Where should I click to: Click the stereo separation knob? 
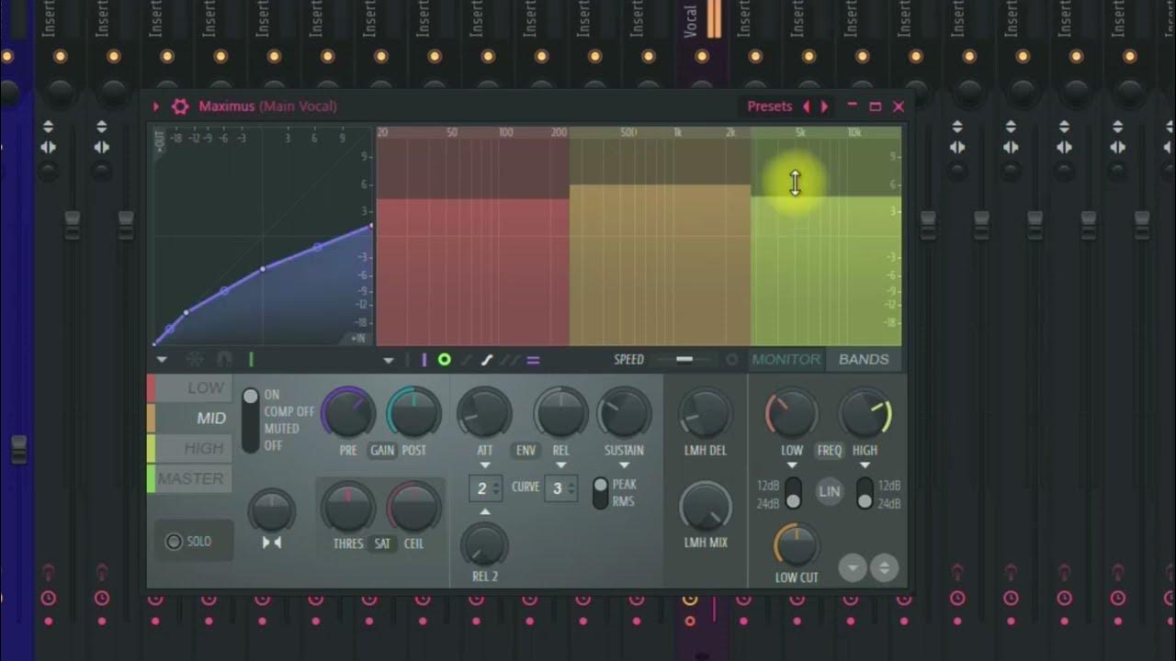point(272,510)
